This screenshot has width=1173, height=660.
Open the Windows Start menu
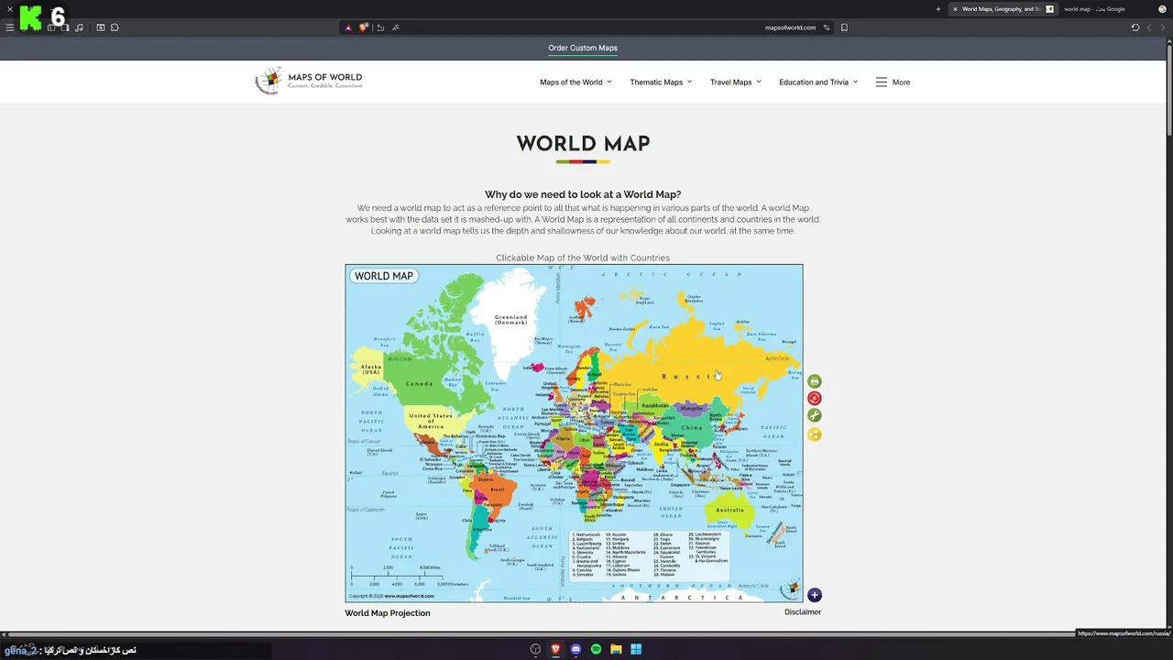tap(636, 649)
